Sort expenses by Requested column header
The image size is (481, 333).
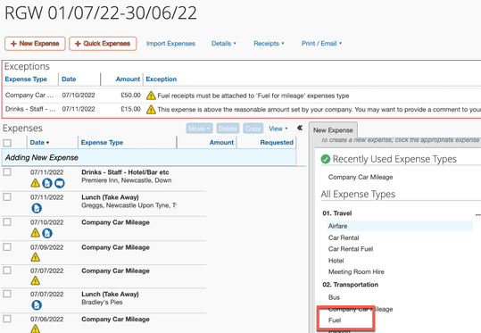(x=277, y=143)
